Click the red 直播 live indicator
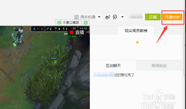The image size is (186, 109). tap(77, 32)
